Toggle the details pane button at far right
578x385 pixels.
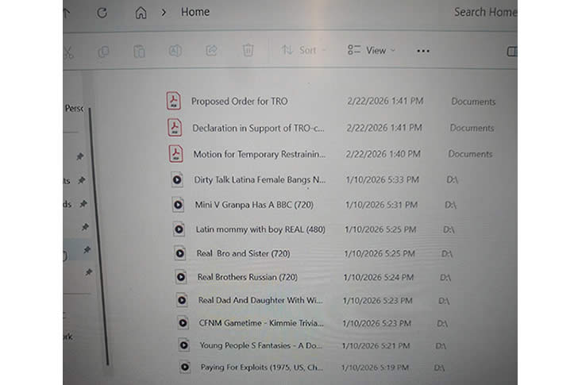coord(511,51)
